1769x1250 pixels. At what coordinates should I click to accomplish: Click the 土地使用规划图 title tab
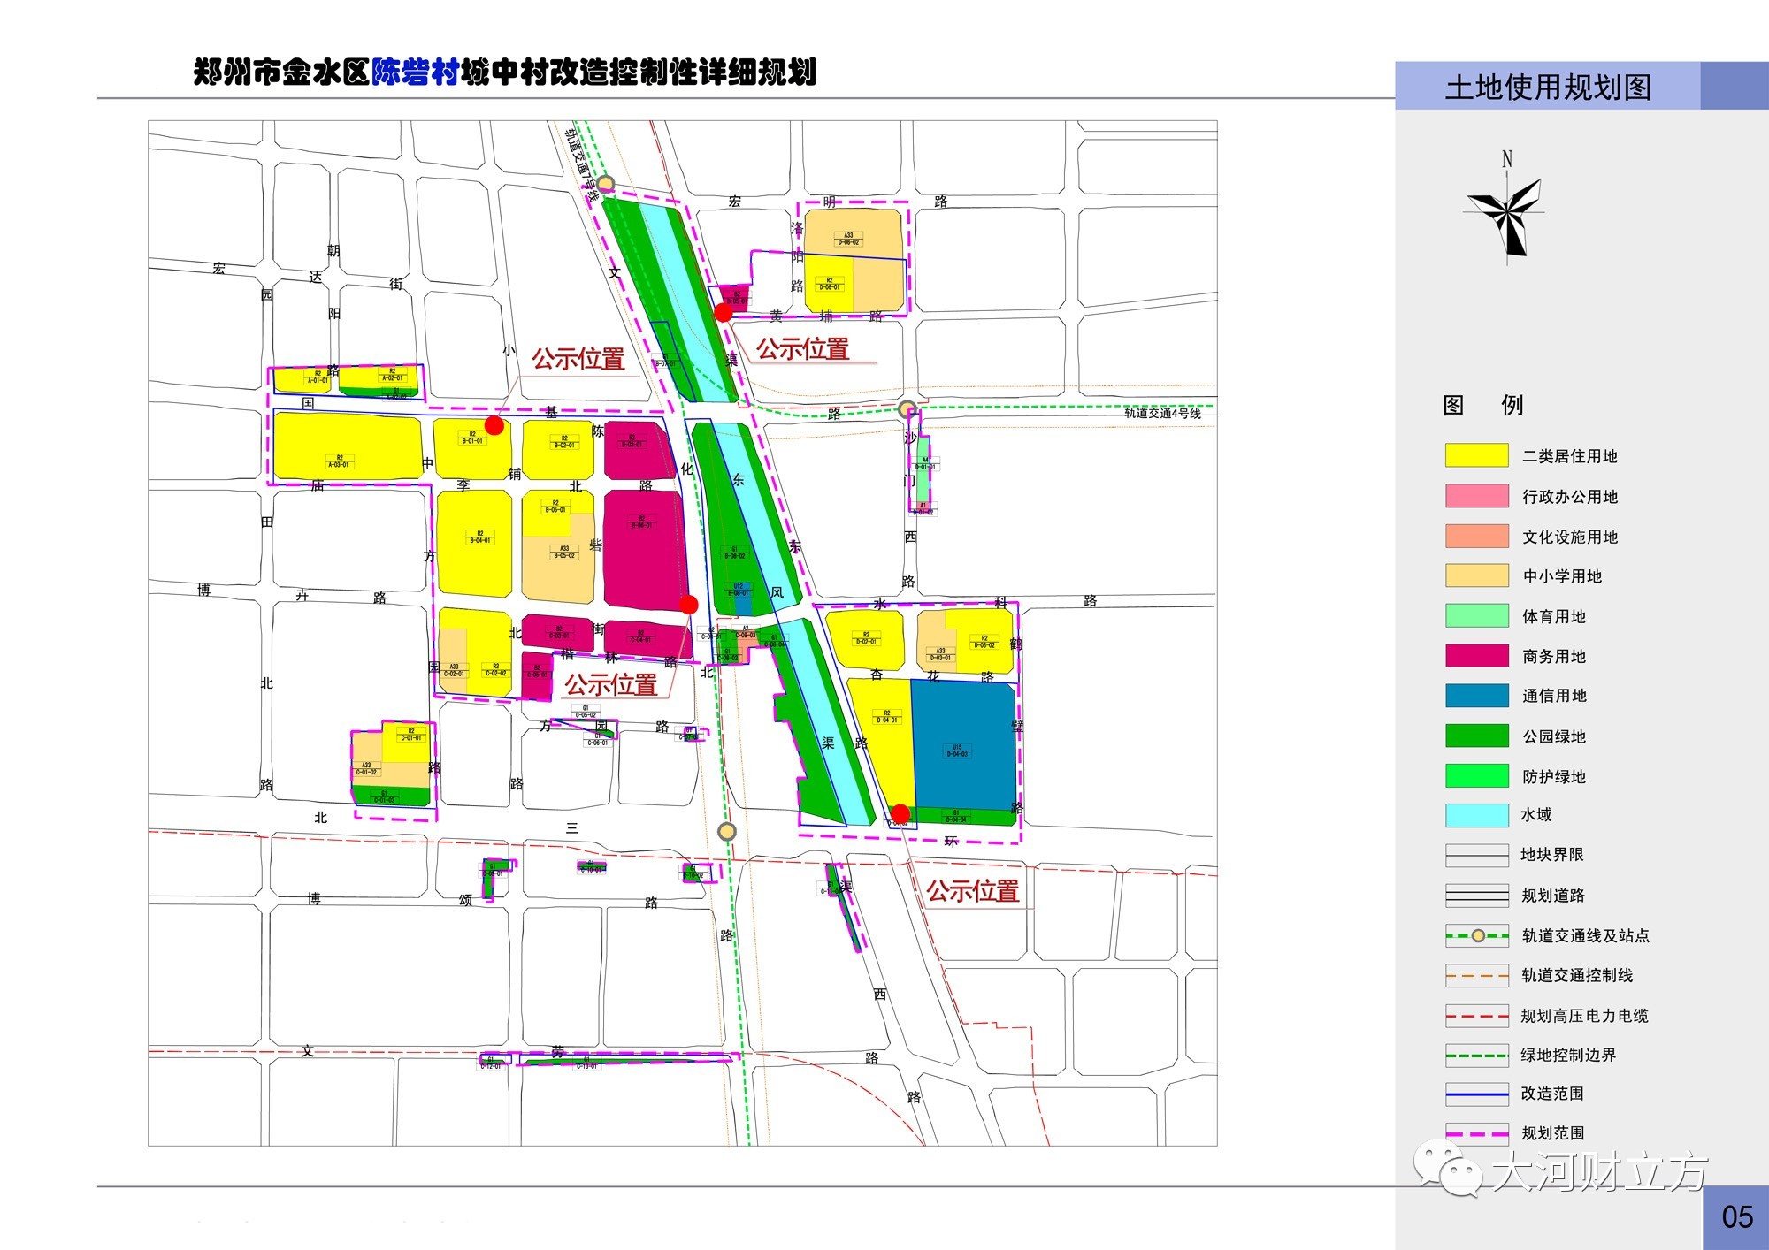pos(1548,87)
